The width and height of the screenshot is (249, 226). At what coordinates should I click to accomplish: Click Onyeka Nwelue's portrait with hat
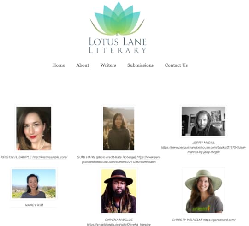pos(119,191)
